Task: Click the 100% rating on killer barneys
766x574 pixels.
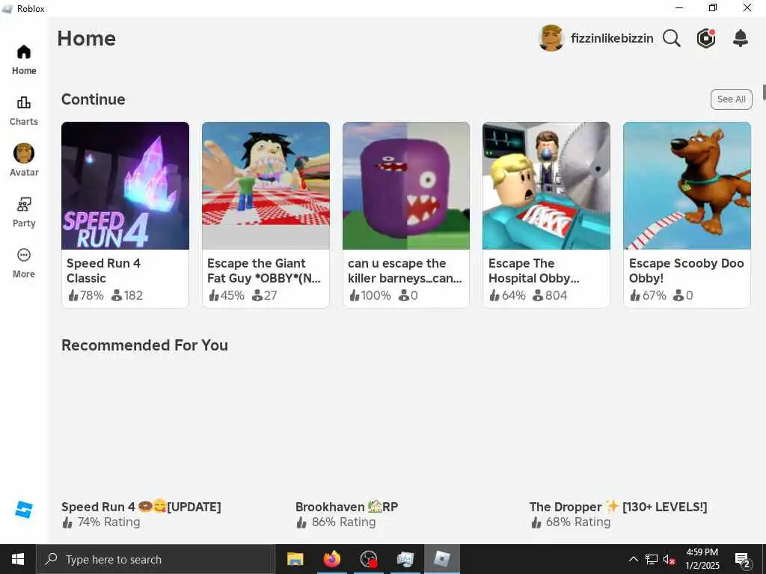Action: pos(370,295)
